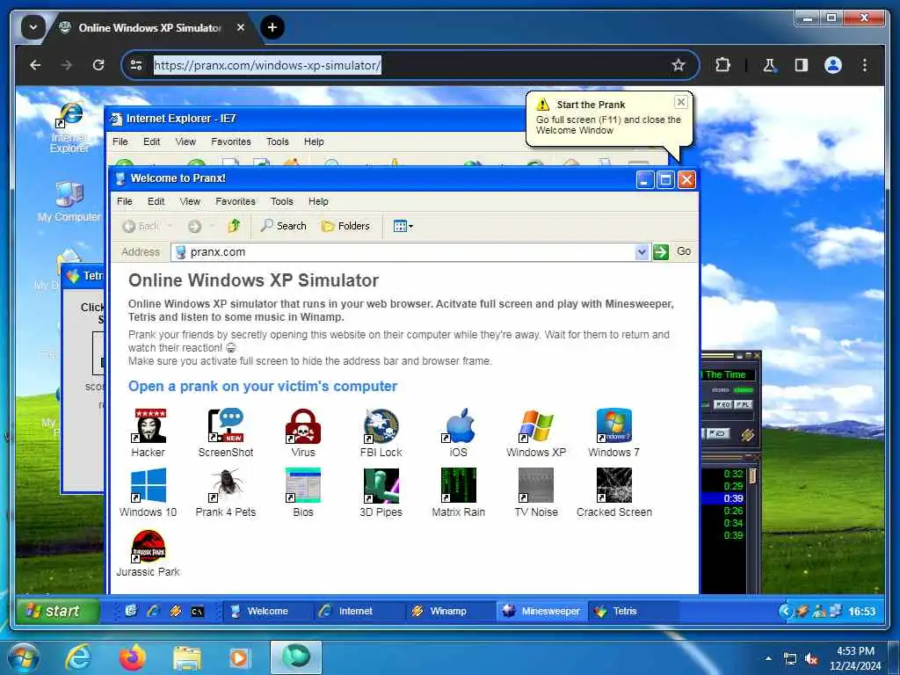The image size is (900, 675).
Task: Launch the Windows 7 prank icon
Action: (613, 432)
